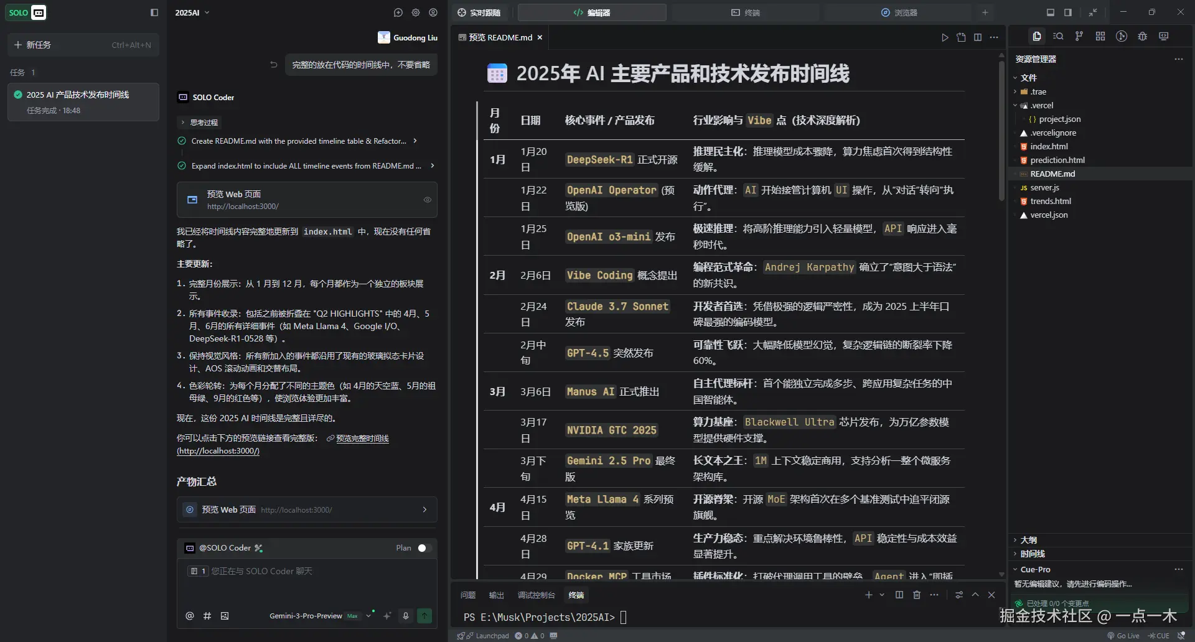This screenshot has height=642, width=1195.
Task: Maximize the terminal panel with up chevron
Action: coord(975,595)
